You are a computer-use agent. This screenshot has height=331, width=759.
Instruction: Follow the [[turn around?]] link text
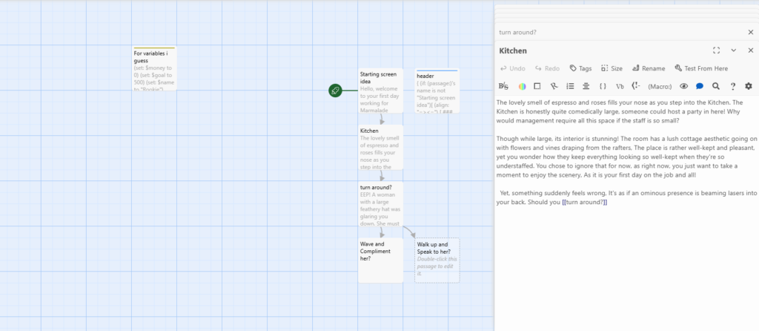tap(585, 203)
